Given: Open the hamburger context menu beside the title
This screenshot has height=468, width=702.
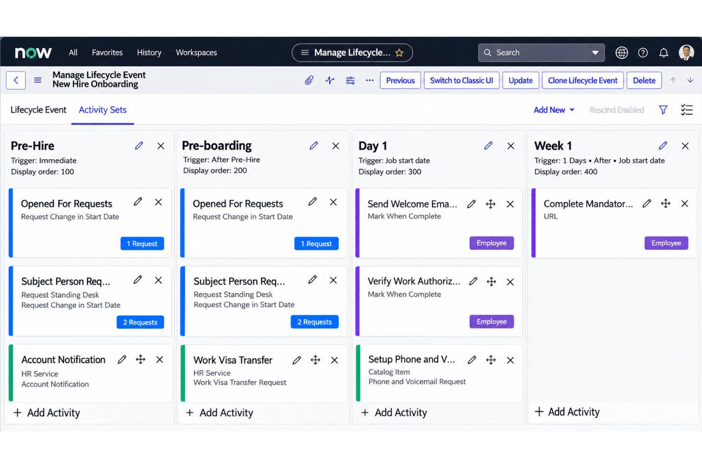Looking at the screenshot, I should pos(38,80).
